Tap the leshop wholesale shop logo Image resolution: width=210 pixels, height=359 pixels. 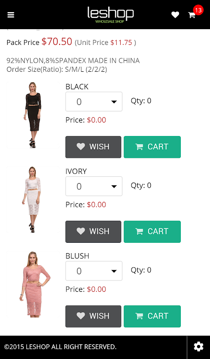pyautogui.click(x=110, y=15)
